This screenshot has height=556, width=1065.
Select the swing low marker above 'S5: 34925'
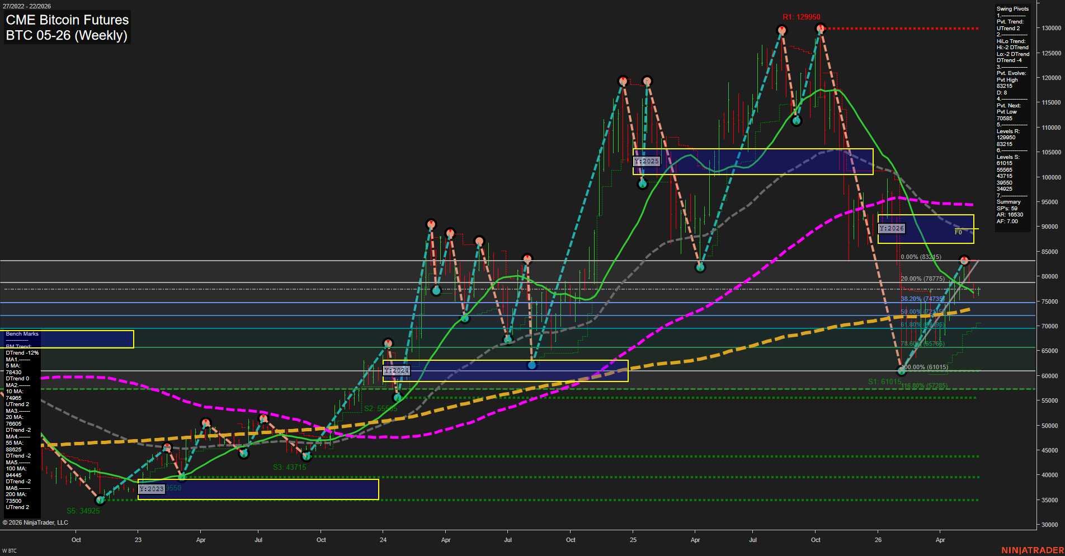pos(100,500)
